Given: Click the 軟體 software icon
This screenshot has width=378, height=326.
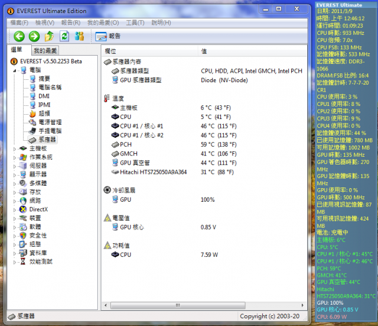Looking at the screenshot, I should pyautogui.click(x=23, y=227).
